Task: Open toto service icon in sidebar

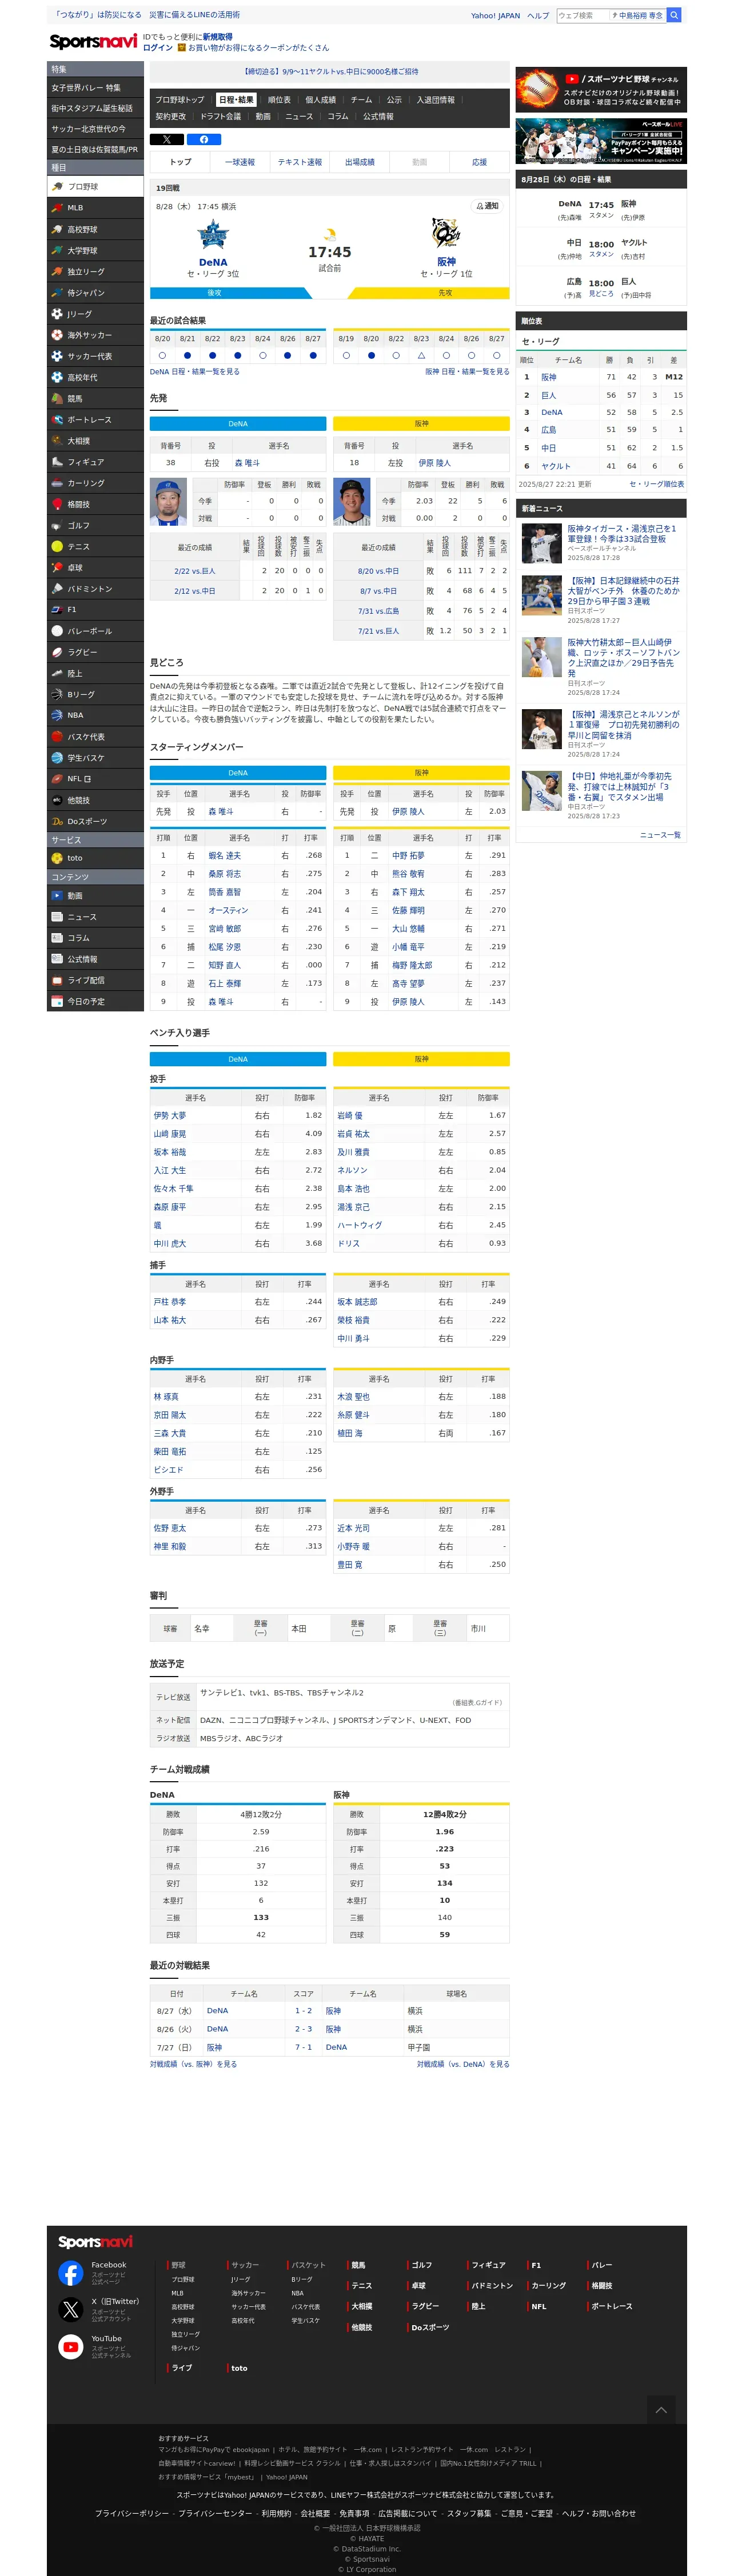Action: [x=58, y=859]
